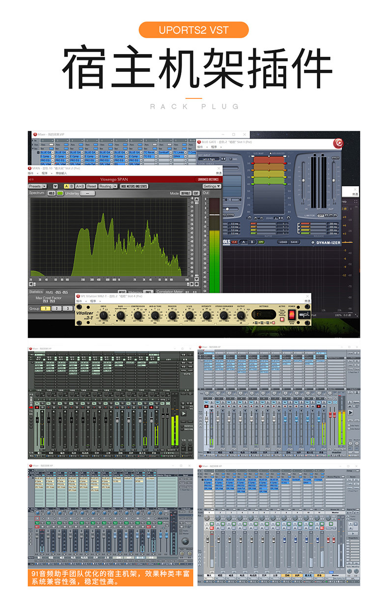Click 旁通 bypass in the SPL Vitalizer window
Screen dimensions: 388x608
(307, 302)
